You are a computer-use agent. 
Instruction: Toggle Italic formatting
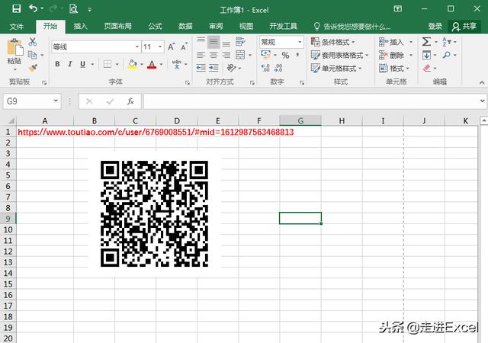[x=70, y=64]
